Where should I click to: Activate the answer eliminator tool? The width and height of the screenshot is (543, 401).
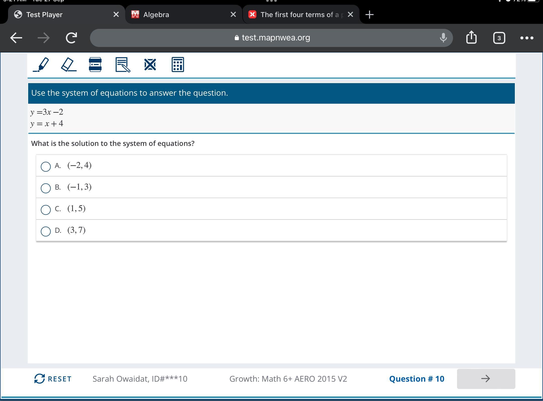point(150,65)
